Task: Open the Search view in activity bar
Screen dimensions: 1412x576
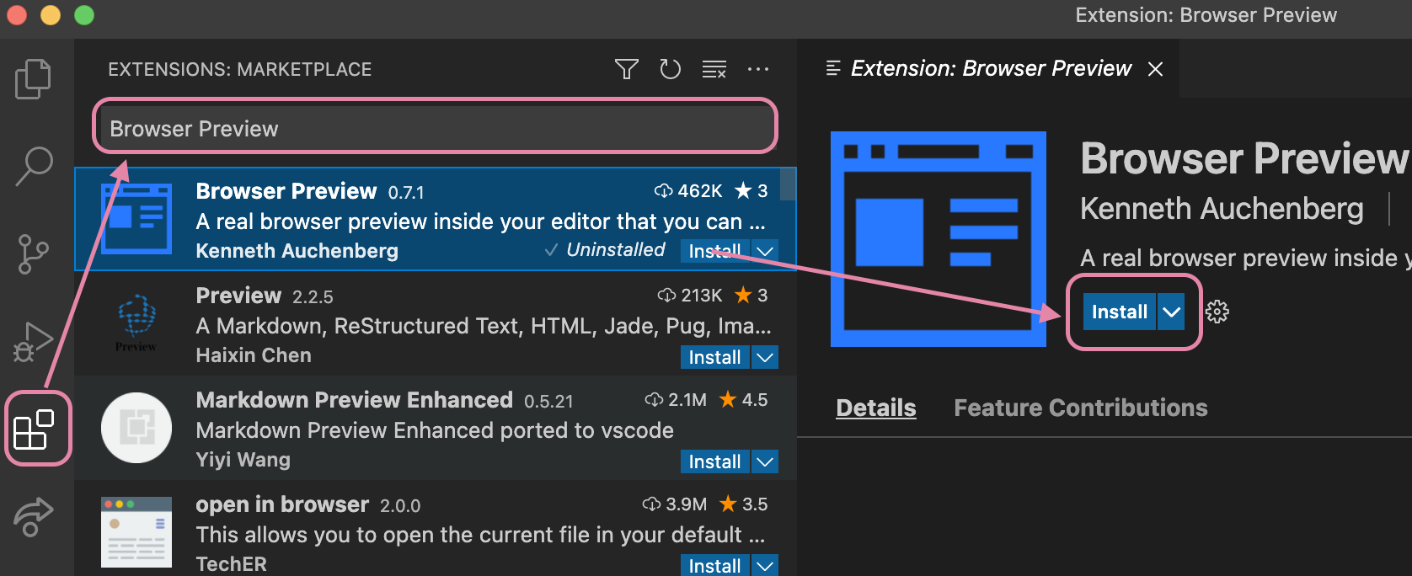Action: pos(34,166)
